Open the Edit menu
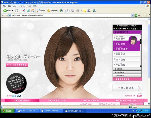 pyautogui.click(x=9, y=6)
